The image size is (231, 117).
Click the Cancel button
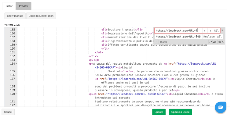click(x=8, y=112)
